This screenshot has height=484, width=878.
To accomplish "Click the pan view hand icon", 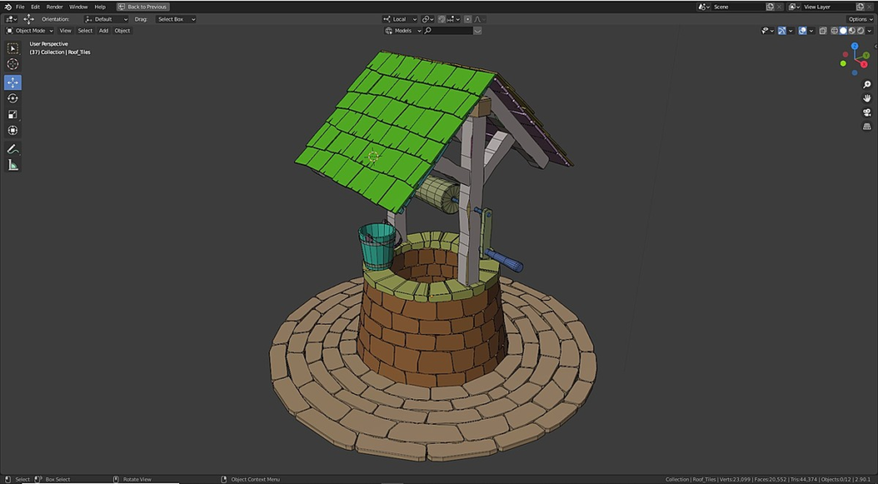I will pos(867,99).
